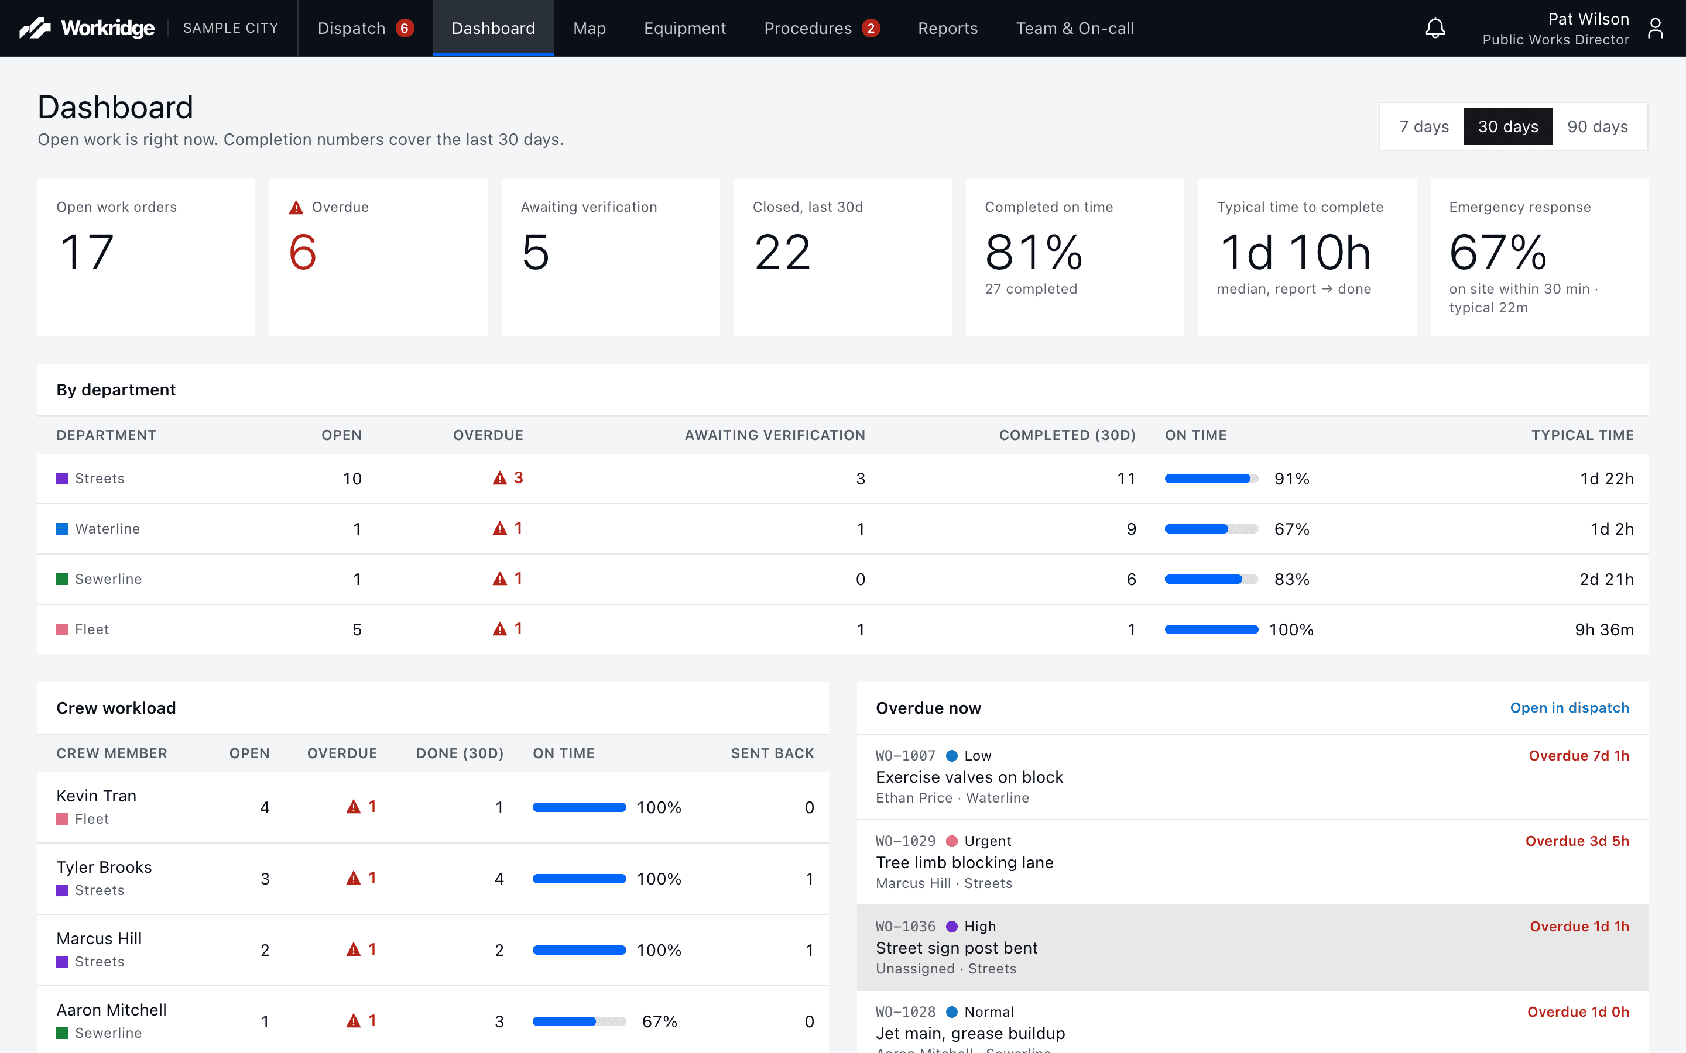
Task: Select the Fleet department row name
Action: point(92,629)
